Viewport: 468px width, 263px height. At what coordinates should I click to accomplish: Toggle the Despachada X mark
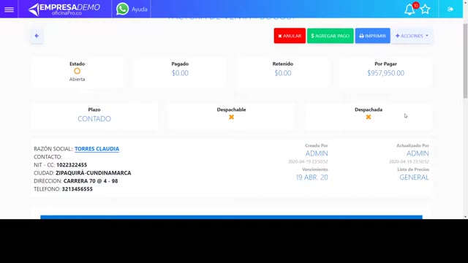coord(369,117)
